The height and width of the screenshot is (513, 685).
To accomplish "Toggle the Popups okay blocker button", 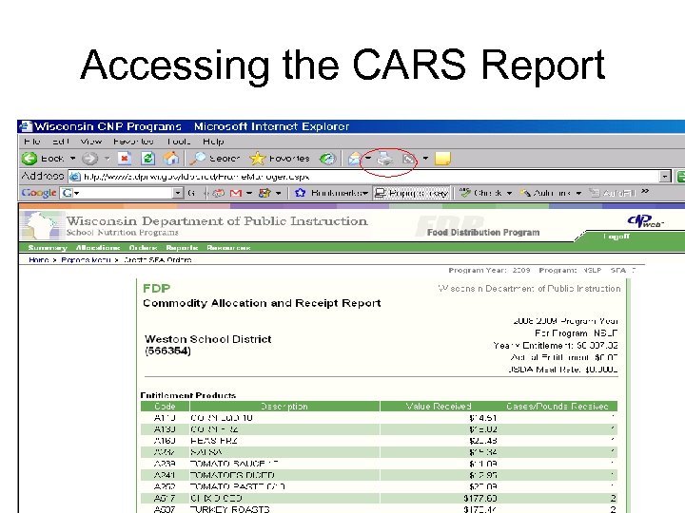I will coord(412,193).
